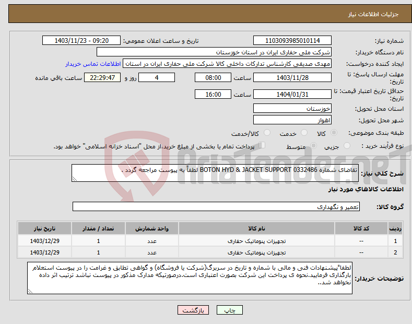
Task: Click the item name in row 2
Action: click(256, 252)
